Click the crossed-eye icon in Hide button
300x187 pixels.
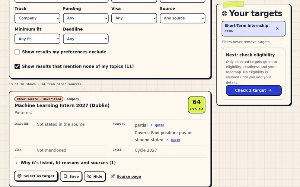coord(89,176)
